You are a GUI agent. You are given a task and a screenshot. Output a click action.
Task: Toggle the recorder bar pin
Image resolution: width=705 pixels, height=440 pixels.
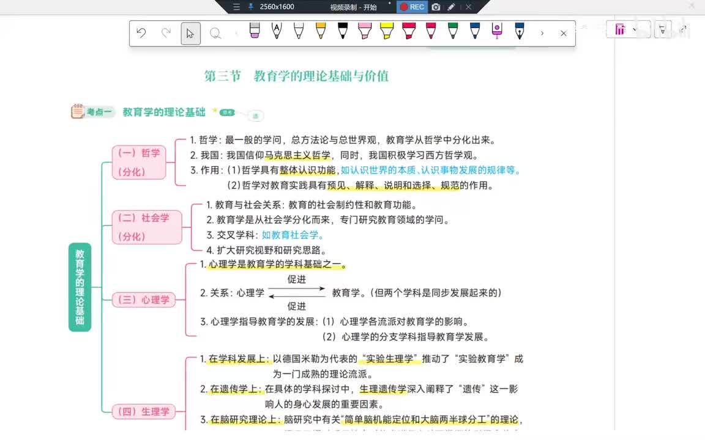pyautogui.click(x=250, y=7)
